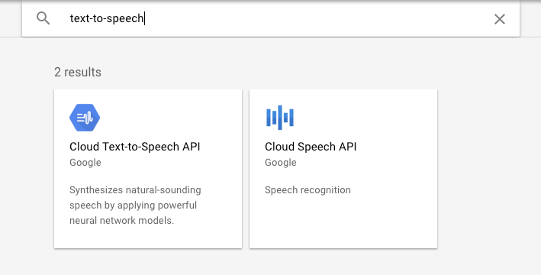Place cursor at end of search text

144,18
